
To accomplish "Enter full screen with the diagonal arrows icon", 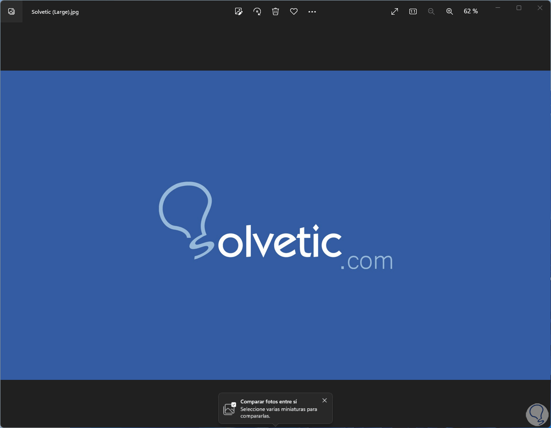I will [395, 11].
